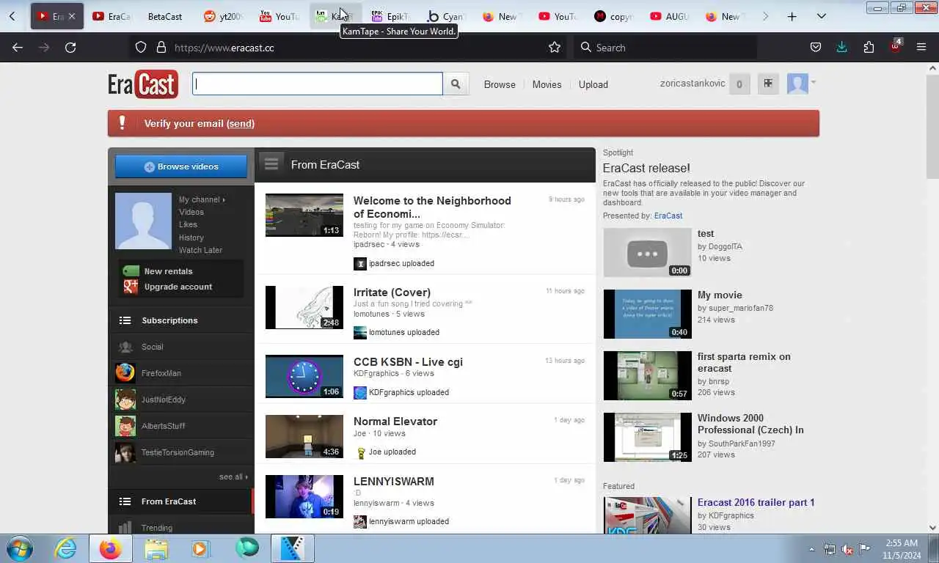Open the File Explorer folder in taskbar
The image size is (939, 563).
click(156, 548)
